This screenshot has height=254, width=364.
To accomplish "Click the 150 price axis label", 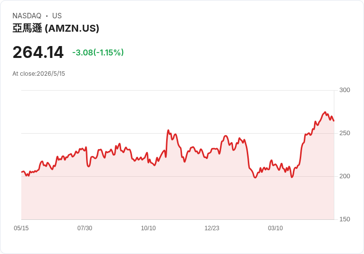I will [345, 219].
